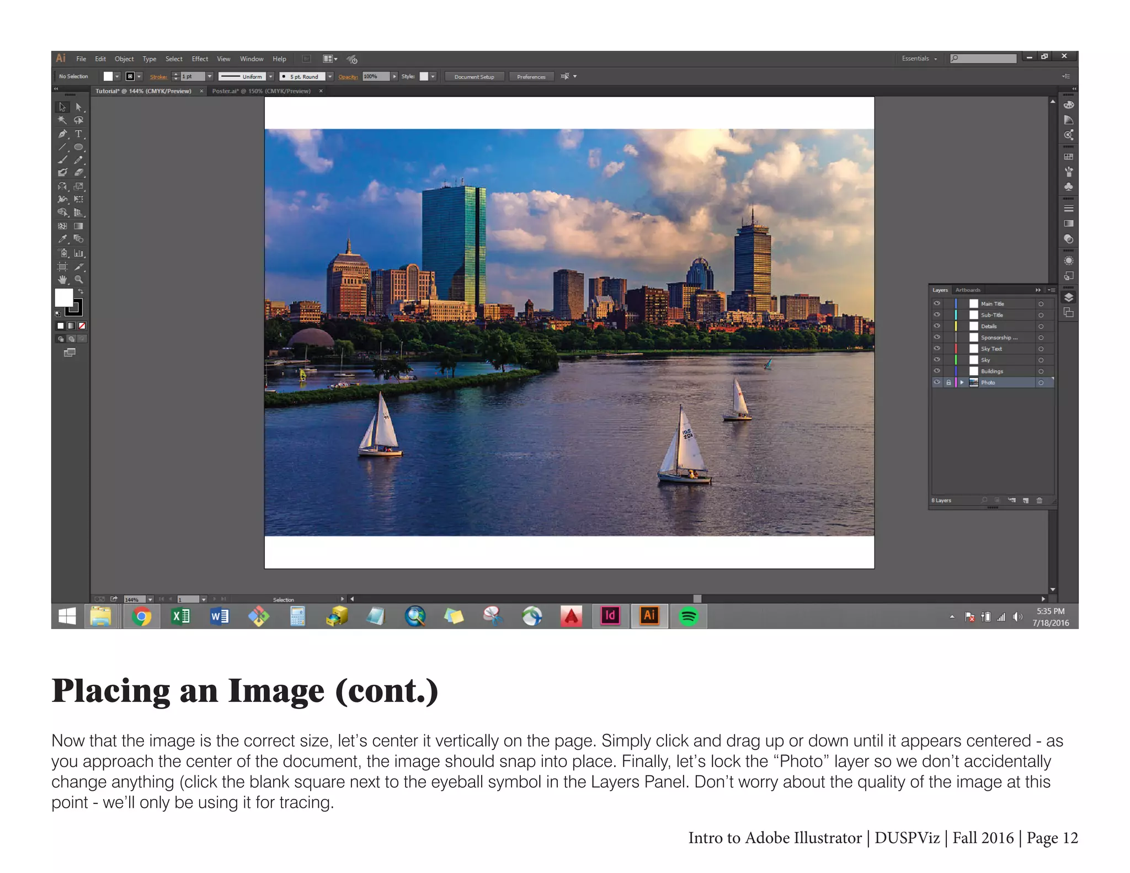Viewport: 1130px width, 873px height.
Task: Select the Direct Selection tool
Action: 79,107
